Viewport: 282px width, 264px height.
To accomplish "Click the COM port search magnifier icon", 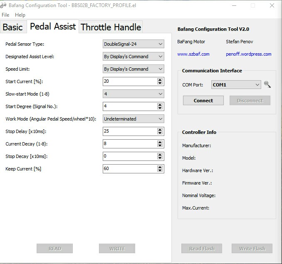I will pos(267,85).
